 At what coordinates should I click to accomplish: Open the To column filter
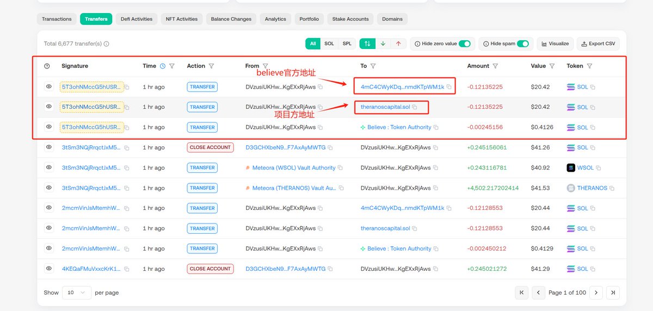click(373, 66)
